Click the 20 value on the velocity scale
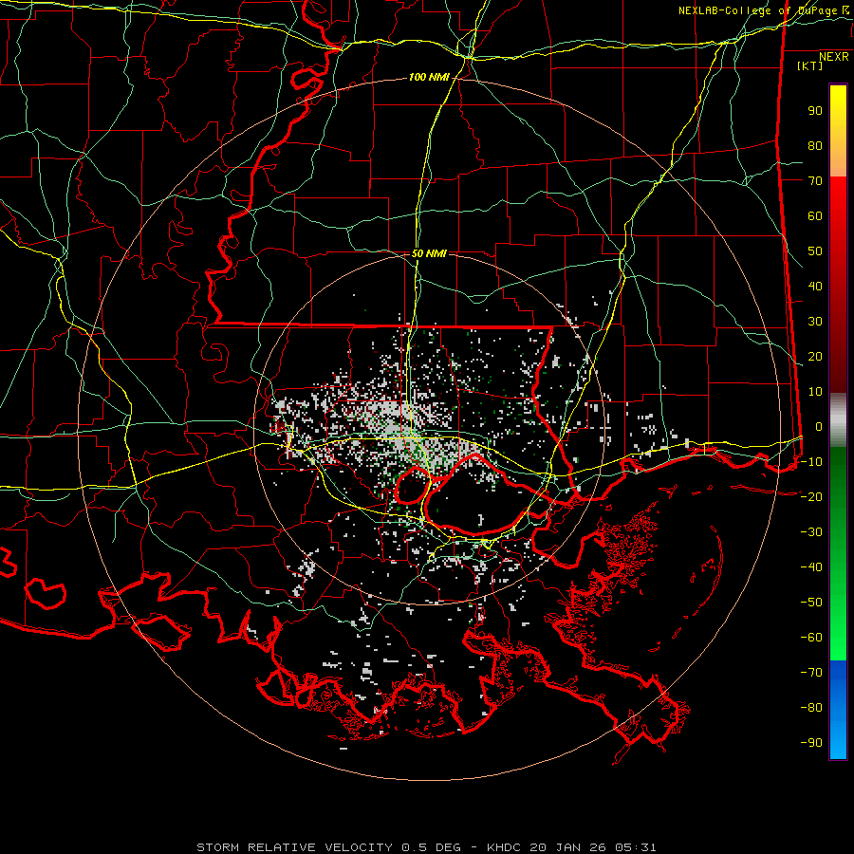The height and width of the screenshot is (854, 854). (815, 357)
